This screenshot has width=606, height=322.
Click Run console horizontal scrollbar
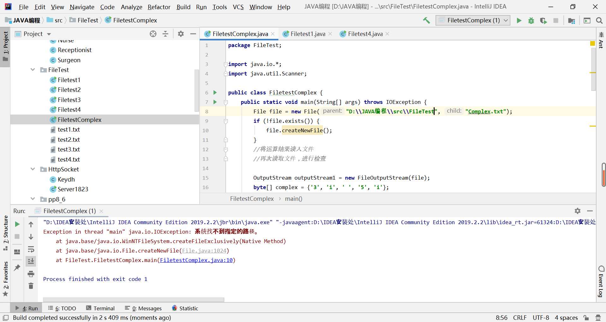pyautogui.click(x=134, y=300)
